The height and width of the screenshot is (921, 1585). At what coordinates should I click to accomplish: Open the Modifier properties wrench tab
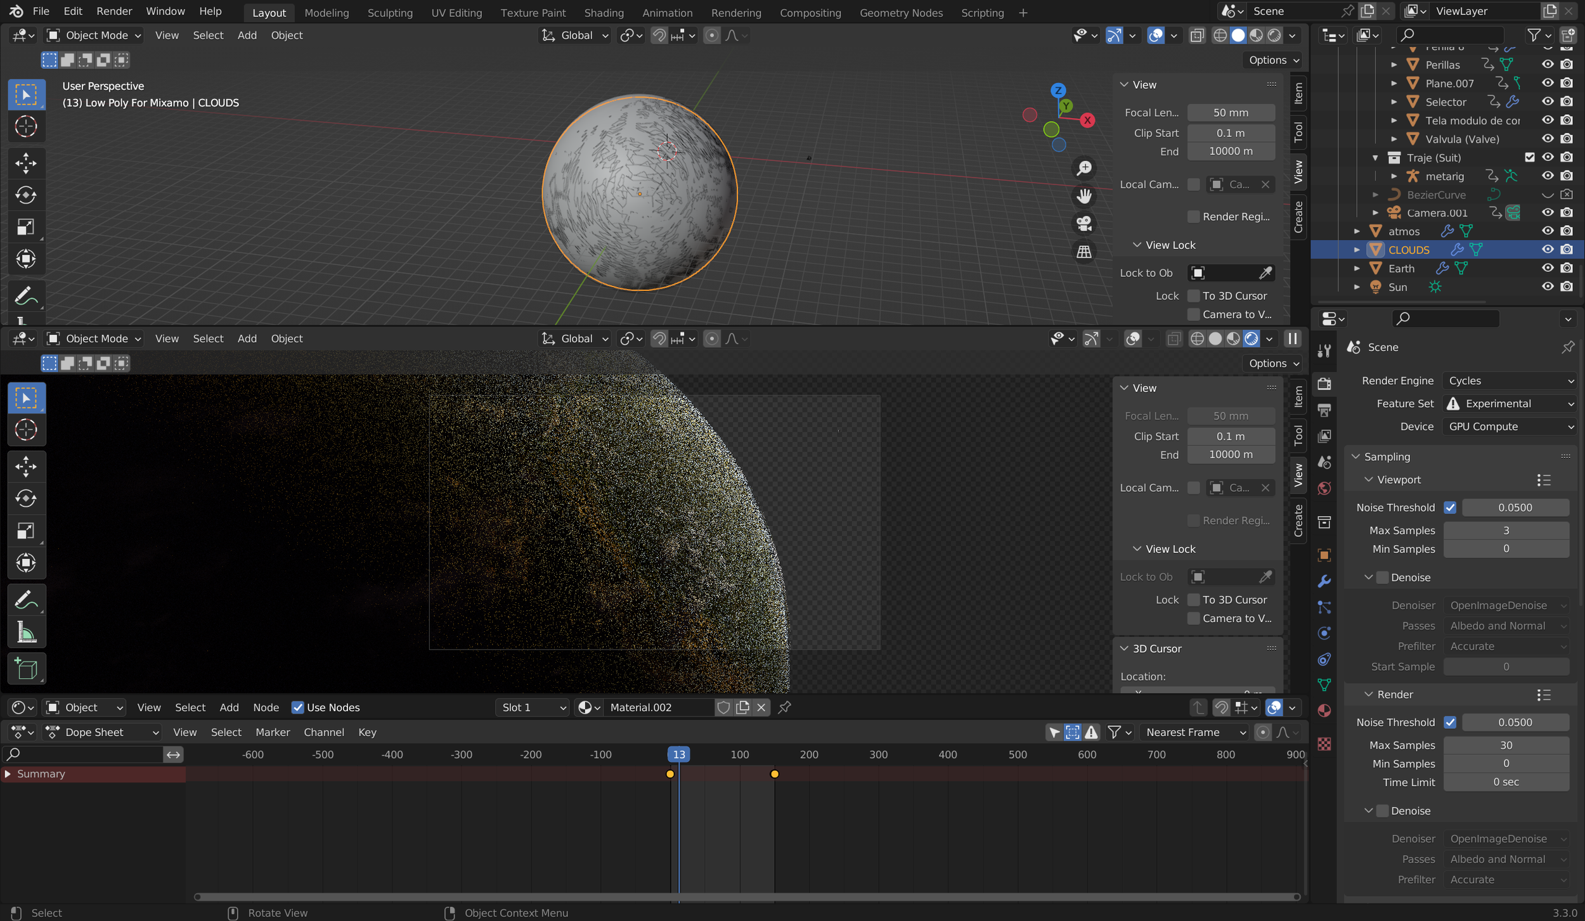tap(1324, 581)
